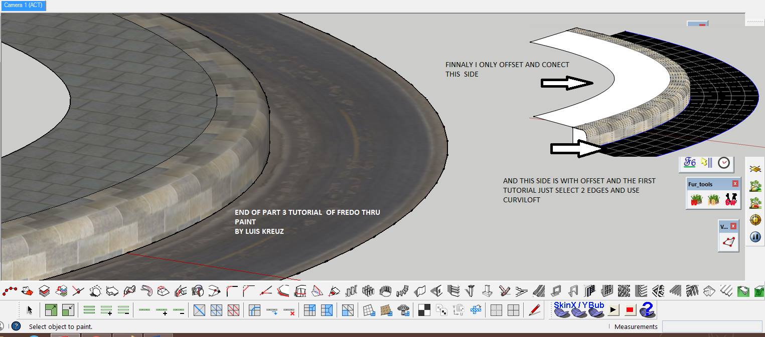Image resolution: width=765 pixels, height=337 pixels.
Task: Click the Fredo6 F6 icon in the floating toolbar
Action: click(x=690, y=162)
